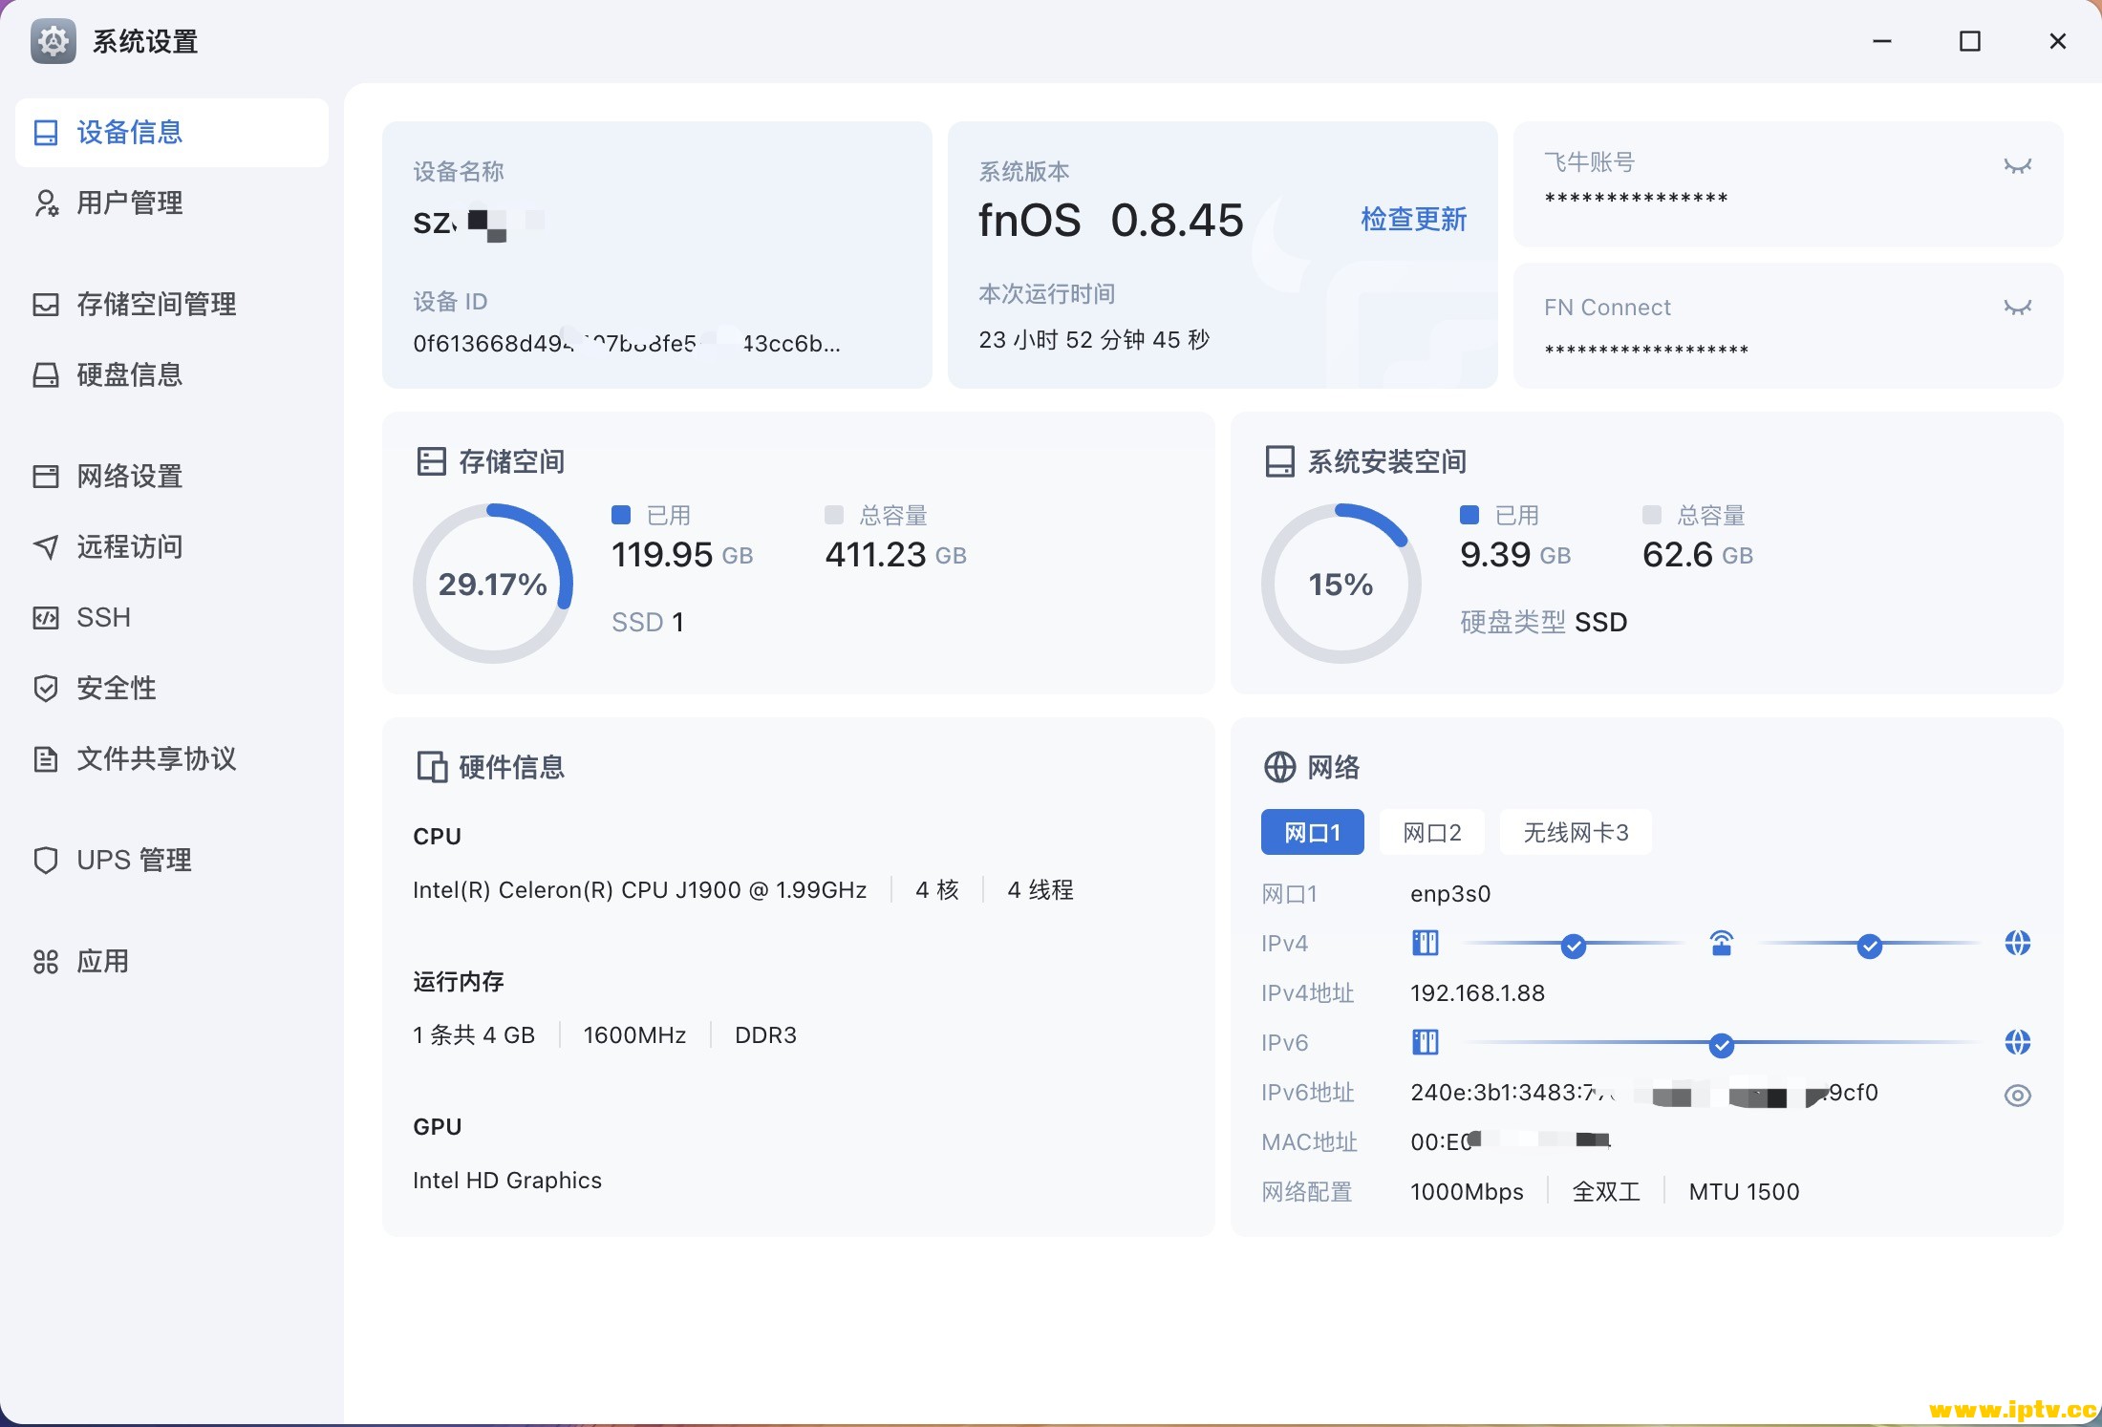Click the 1600MHz memory speed value
2102x1427 pixels.
[634, 1035]
